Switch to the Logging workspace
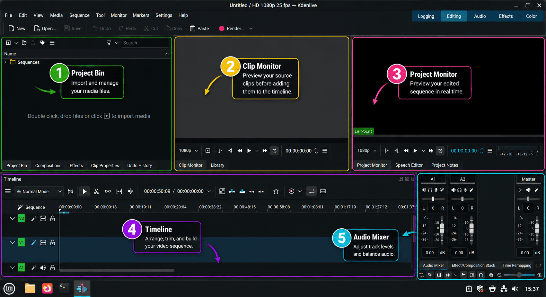Screen dimensions: 546x297 426,16
